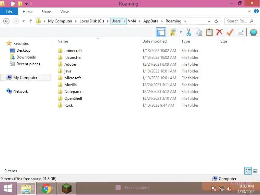Click the red X Delete icon

coord(219,32)
